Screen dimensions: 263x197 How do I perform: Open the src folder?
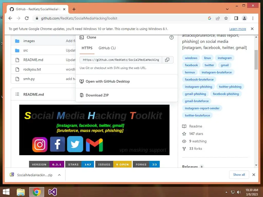click(25, 51)
